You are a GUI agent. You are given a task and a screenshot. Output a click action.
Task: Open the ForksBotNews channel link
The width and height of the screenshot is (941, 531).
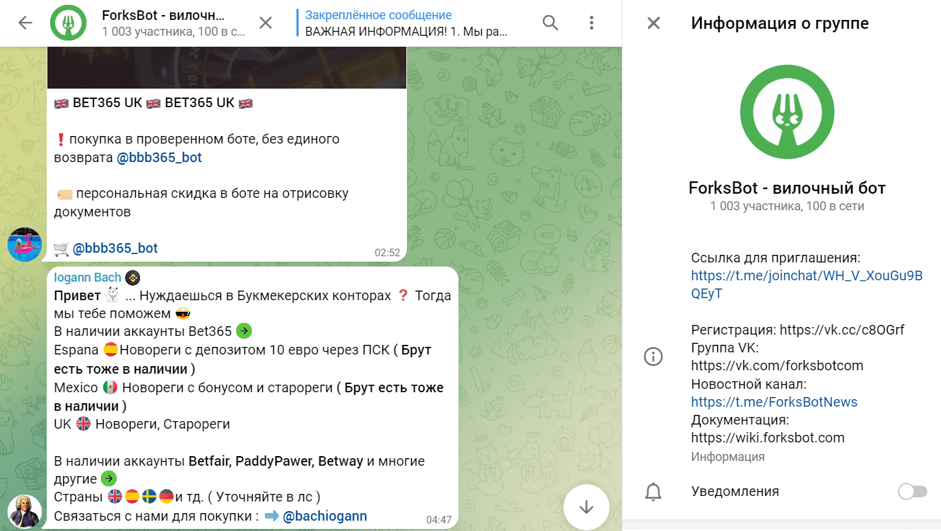coord(774,402)
